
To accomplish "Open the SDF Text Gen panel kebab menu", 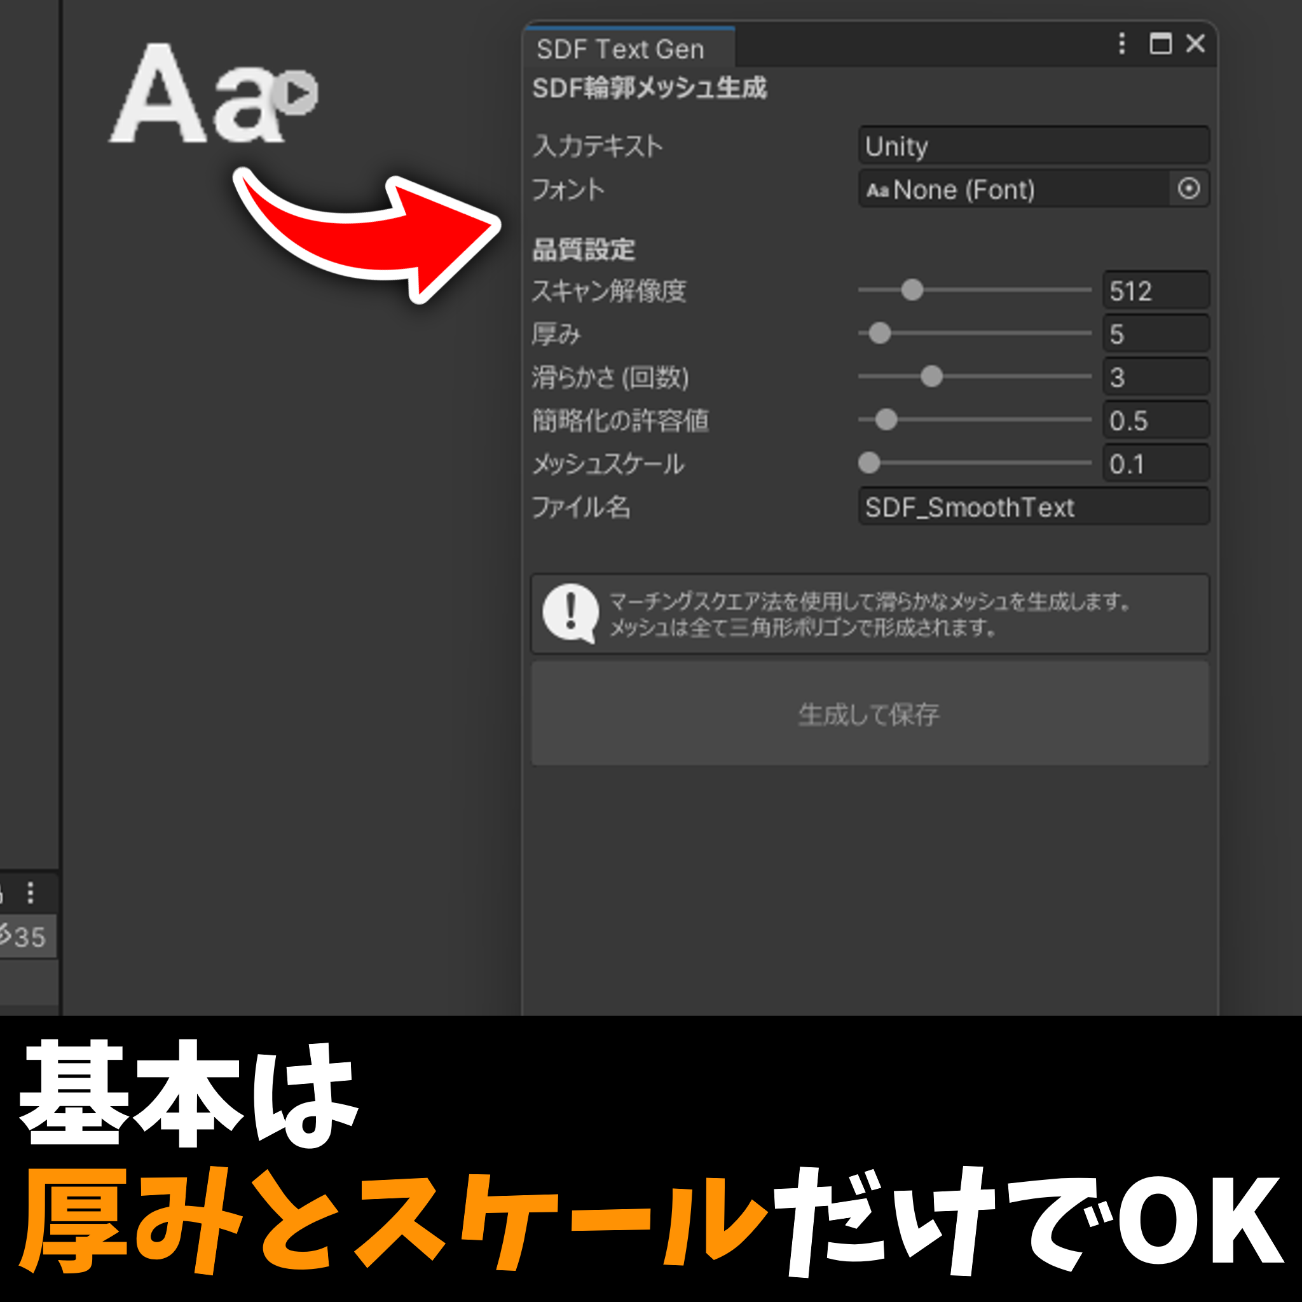I will [x=1121, y=45].
